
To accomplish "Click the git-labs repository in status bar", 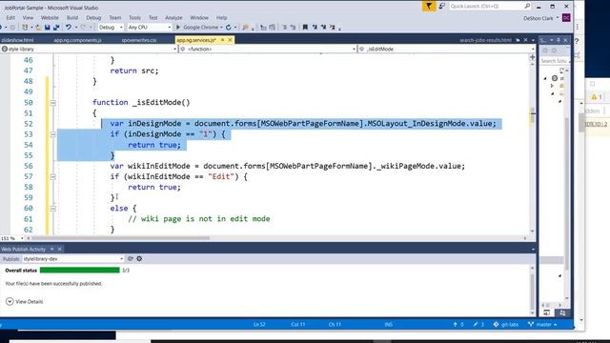I will click(x=506, y=324).
